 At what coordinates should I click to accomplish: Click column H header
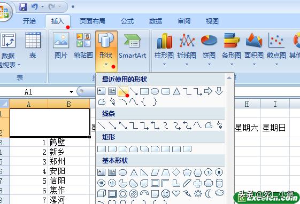pyautogui.click(x=247, y=104)
